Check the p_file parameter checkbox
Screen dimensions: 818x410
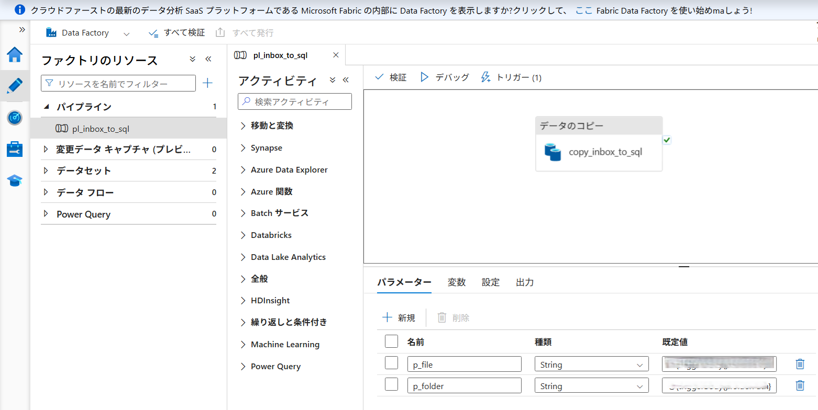coord(391,363)
